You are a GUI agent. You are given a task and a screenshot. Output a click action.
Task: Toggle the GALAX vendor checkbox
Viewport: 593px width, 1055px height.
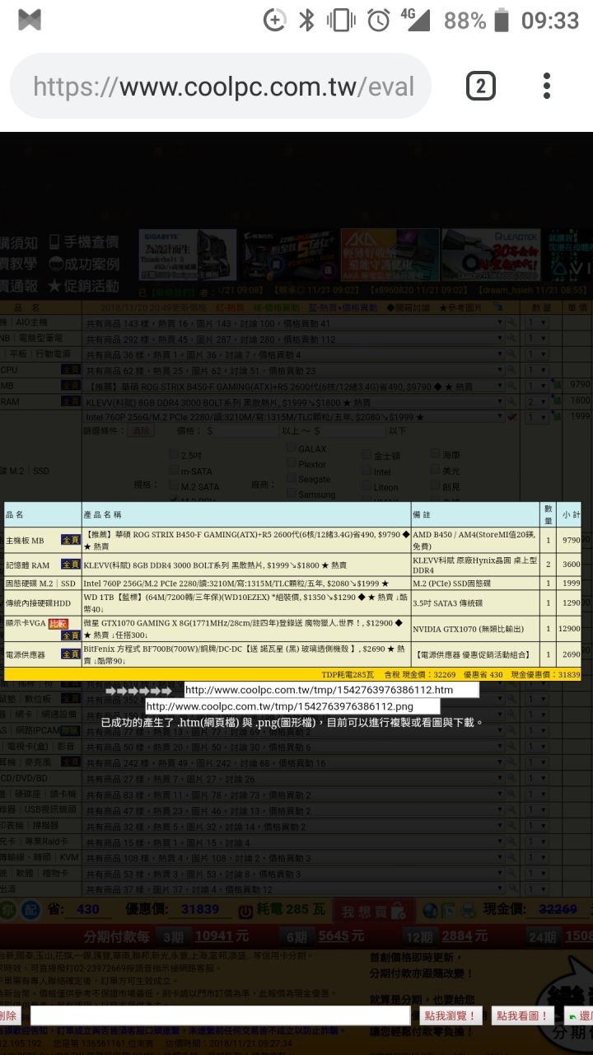292,448
